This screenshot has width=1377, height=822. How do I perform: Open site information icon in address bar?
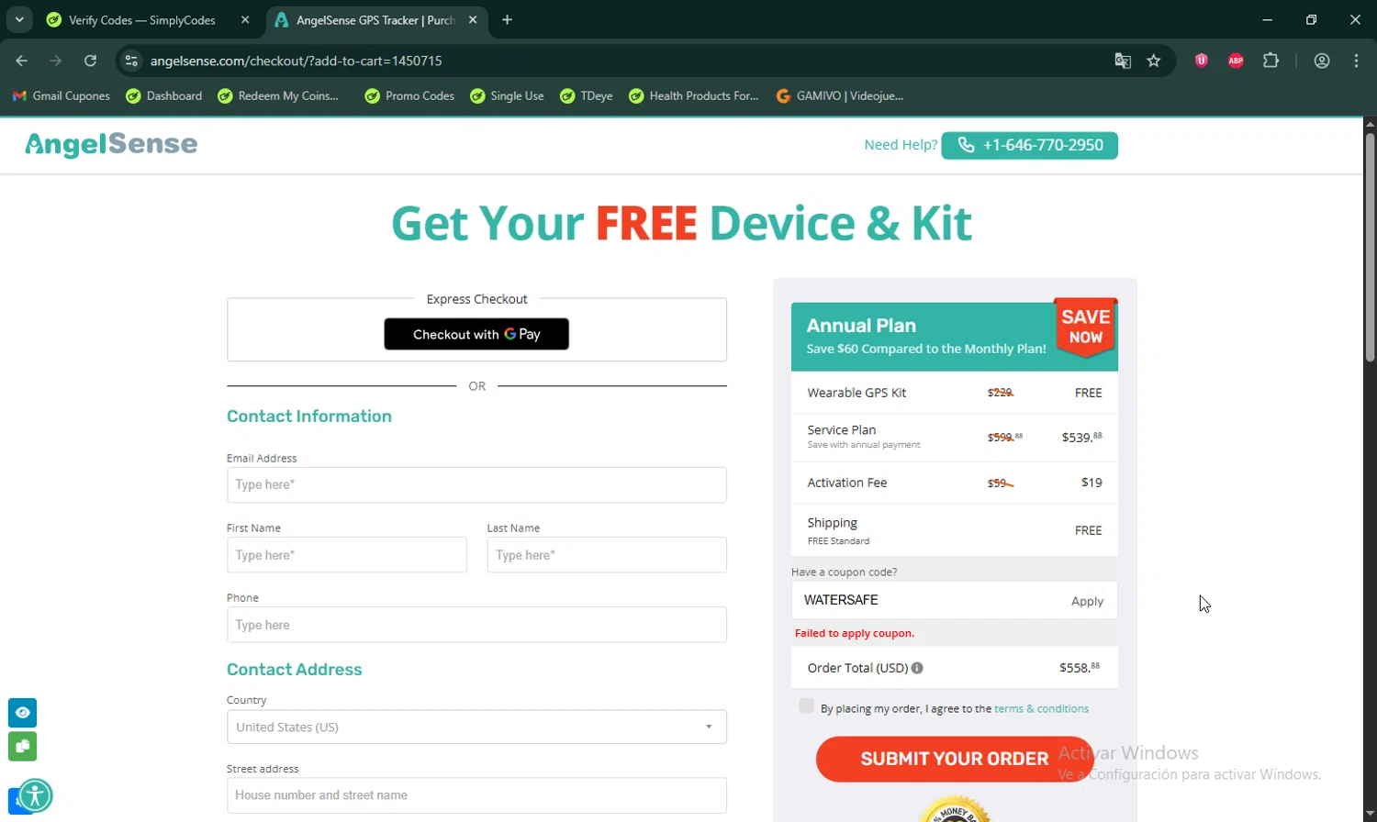[x=131, y=61]
